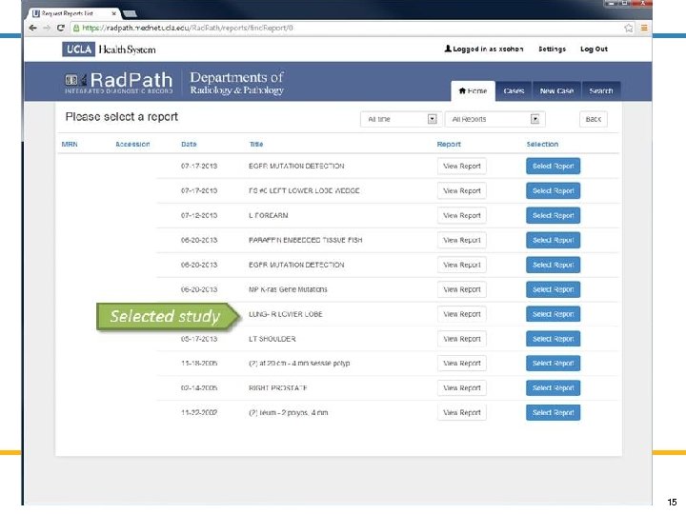Click title text L FOREARM
The height and width of the screenshot is (514, 686).
(268, 215)
